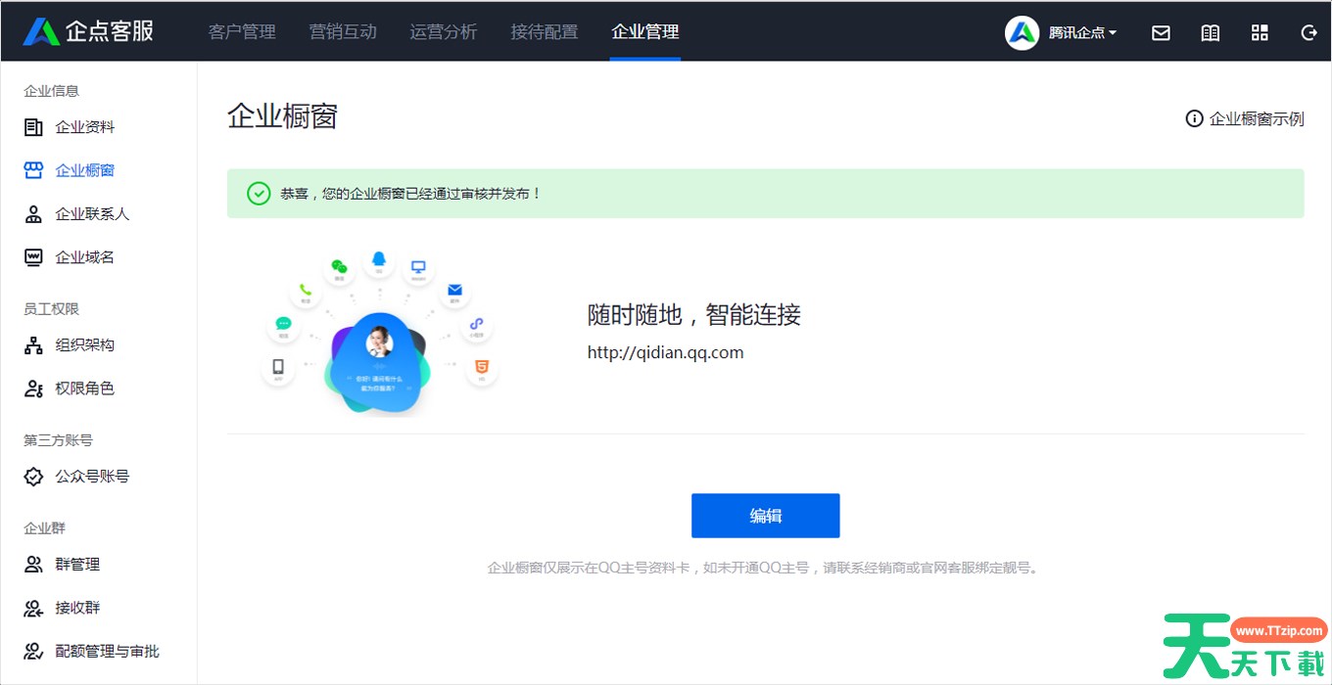Open the 接待配置 menu item
This screenshot has width=1332, height=685.
click(545, 32)
